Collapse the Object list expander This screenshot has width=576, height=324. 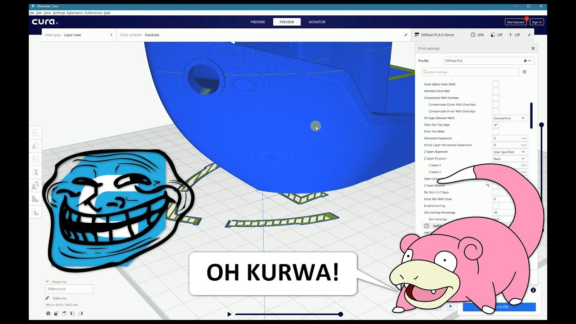point(47,282)
